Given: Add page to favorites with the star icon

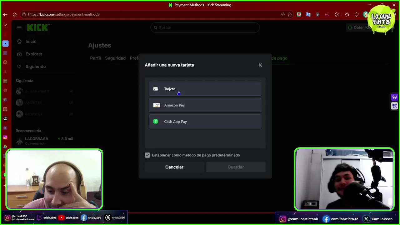Looking at the screenshot, I should [x=290, y=14].
